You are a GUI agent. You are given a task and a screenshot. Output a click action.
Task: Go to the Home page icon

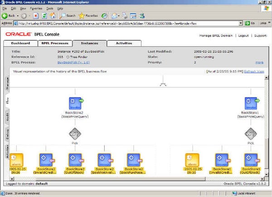pos(53,16)
